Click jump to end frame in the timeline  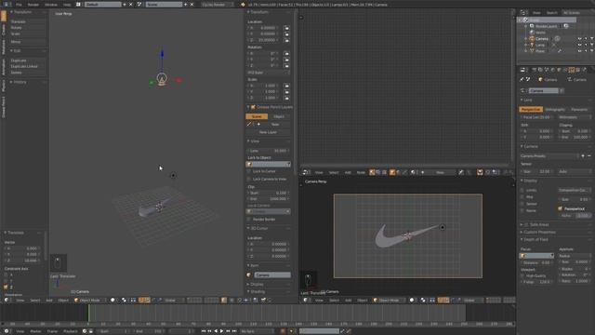tap(234, 331)
